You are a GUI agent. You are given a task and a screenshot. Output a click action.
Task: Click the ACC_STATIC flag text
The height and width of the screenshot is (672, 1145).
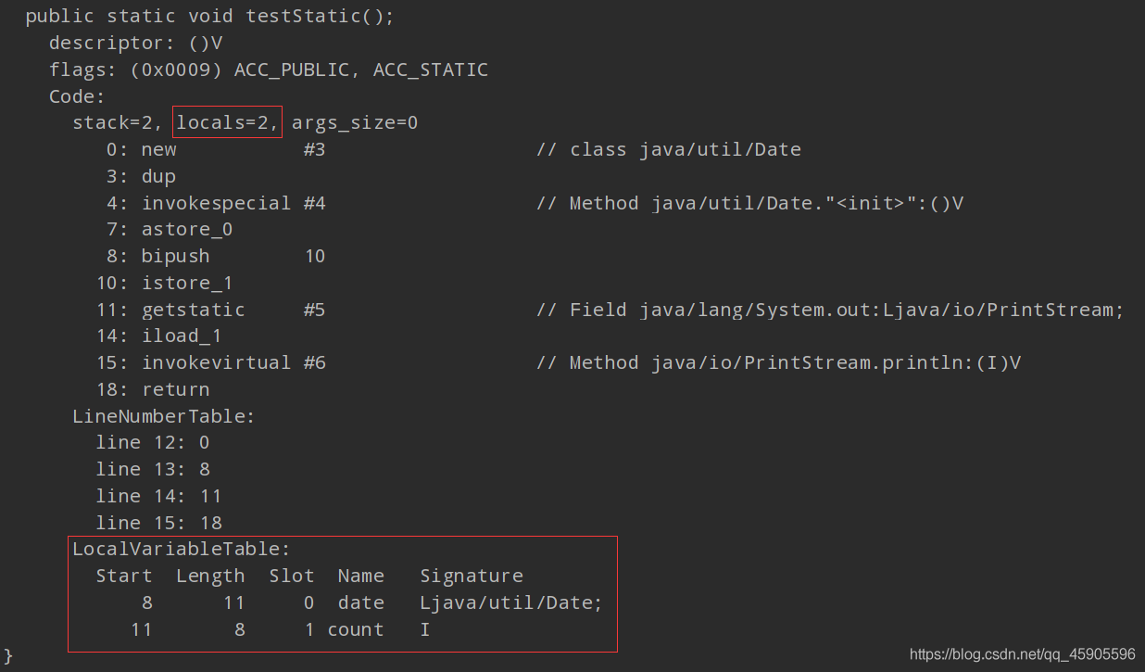(x=430, y=70)
